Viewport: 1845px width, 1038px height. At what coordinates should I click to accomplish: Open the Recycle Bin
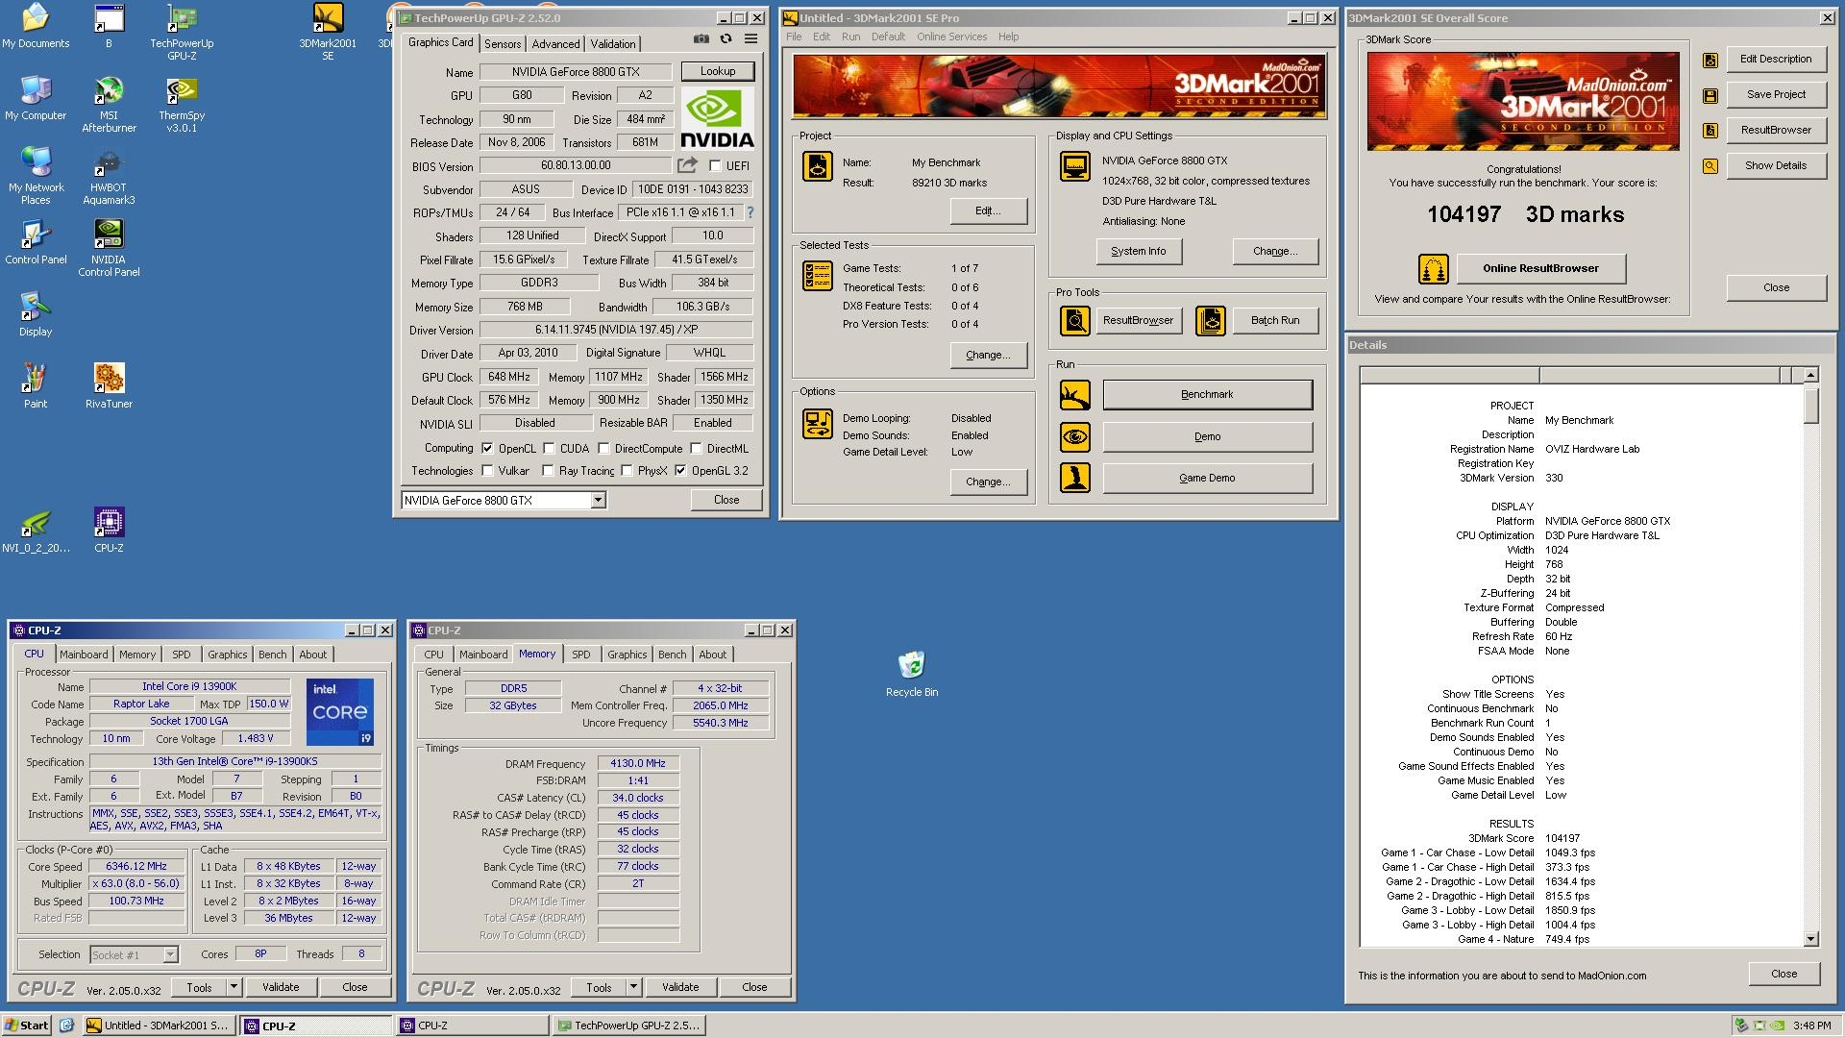(911, 674)
